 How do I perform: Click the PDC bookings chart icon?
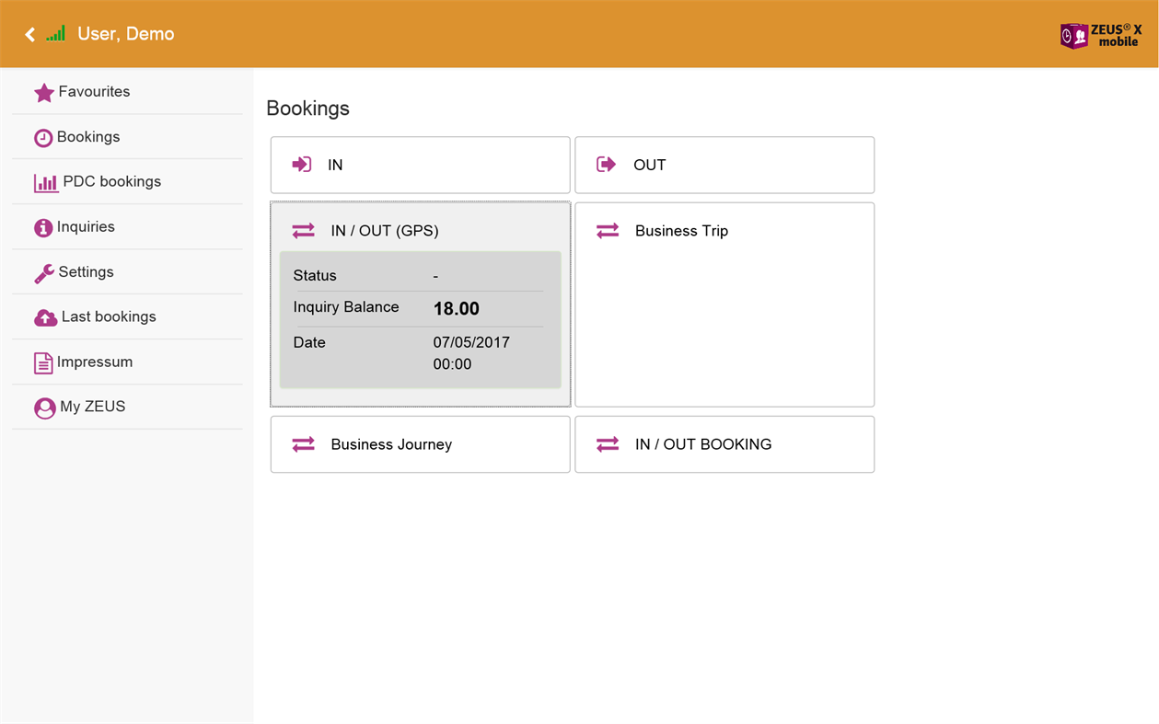[45, 183]
